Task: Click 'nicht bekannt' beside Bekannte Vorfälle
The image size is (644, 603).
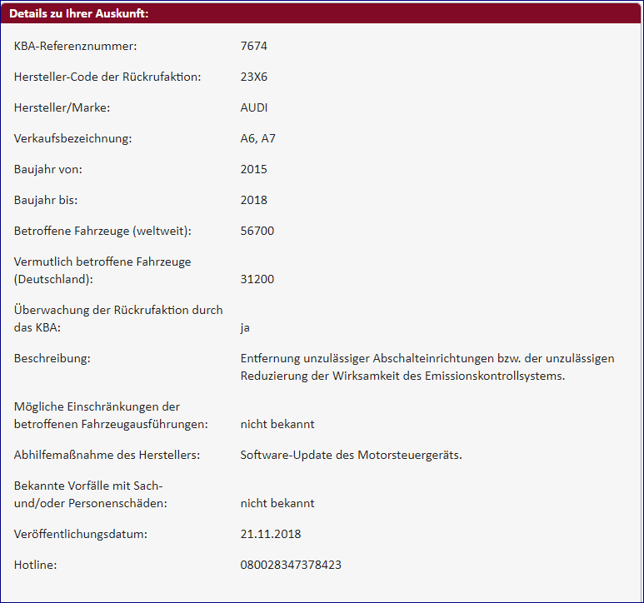Action: 277,503
